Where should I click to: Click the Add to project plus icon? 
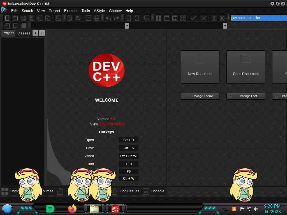[x=128, y=18]
